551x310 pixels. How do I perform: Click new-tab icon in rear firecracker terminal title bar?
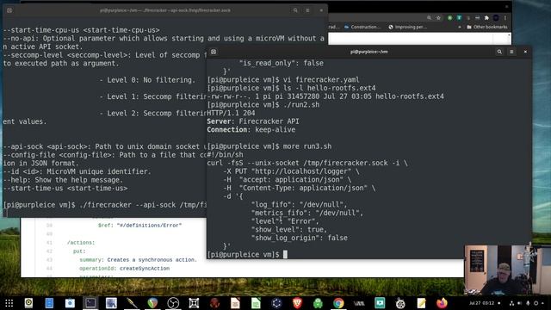tap(9, 10)
